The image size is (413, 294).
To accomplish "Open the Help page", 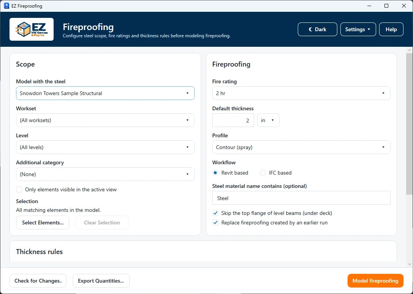I will click(391, 29).
